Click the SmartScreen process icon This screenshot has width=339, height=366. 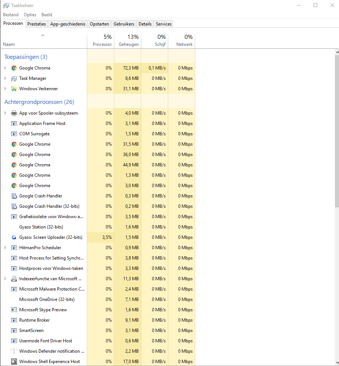14,331
